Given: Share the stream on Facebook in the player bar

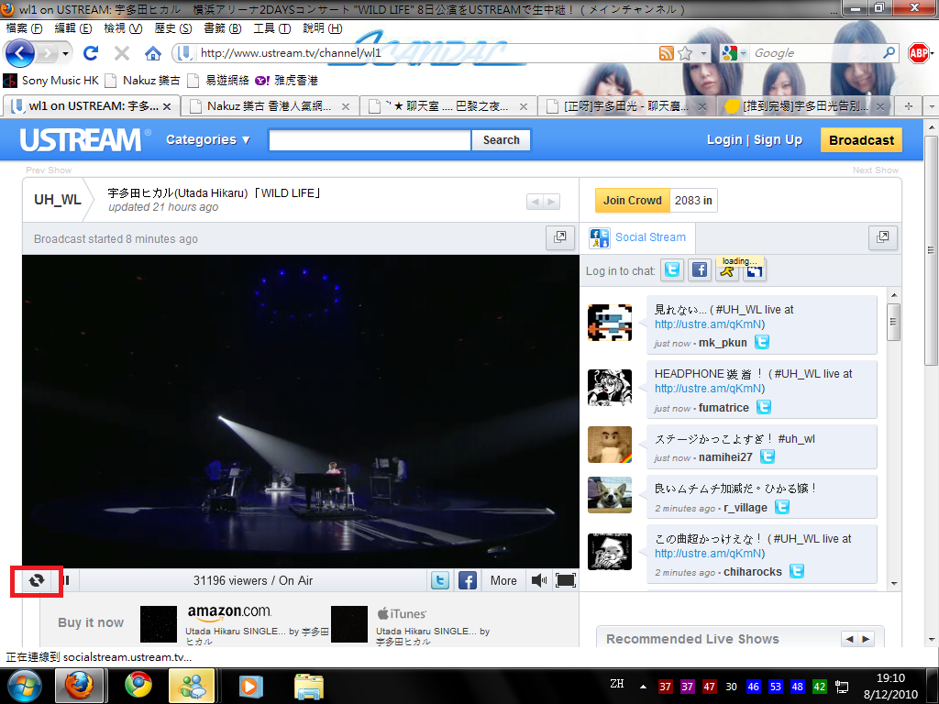Looking at the screenshot, I should point(468,580).
